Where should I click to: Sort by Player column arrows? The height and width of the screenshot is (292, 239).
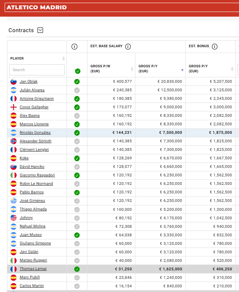[x=63, y=58]
